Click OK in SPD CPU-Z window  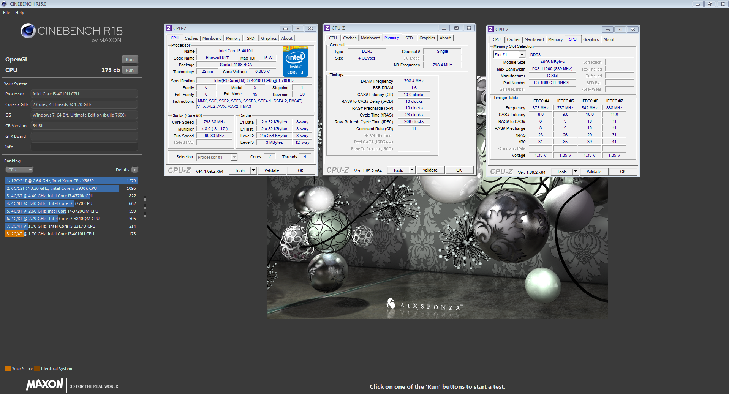click(x=623, y=172)
